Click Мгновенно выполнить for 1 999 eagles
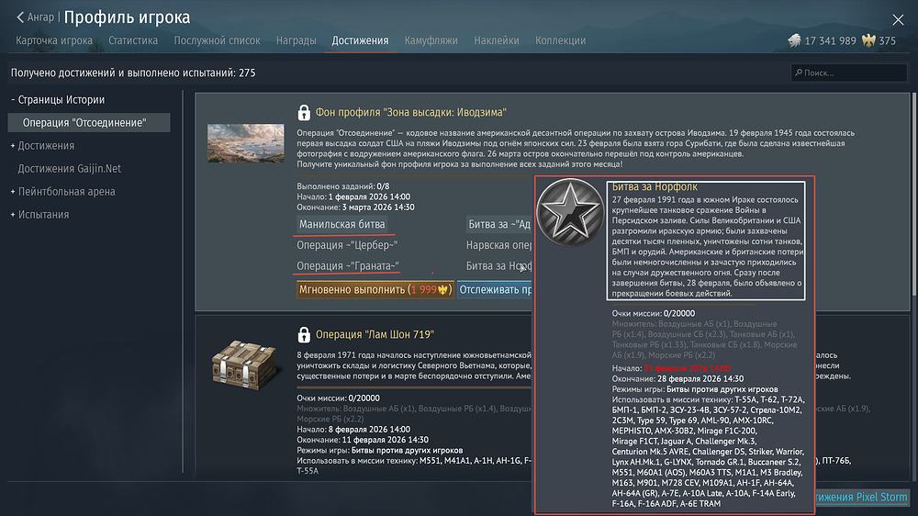 pyautogui.click(x=375, y=289)
